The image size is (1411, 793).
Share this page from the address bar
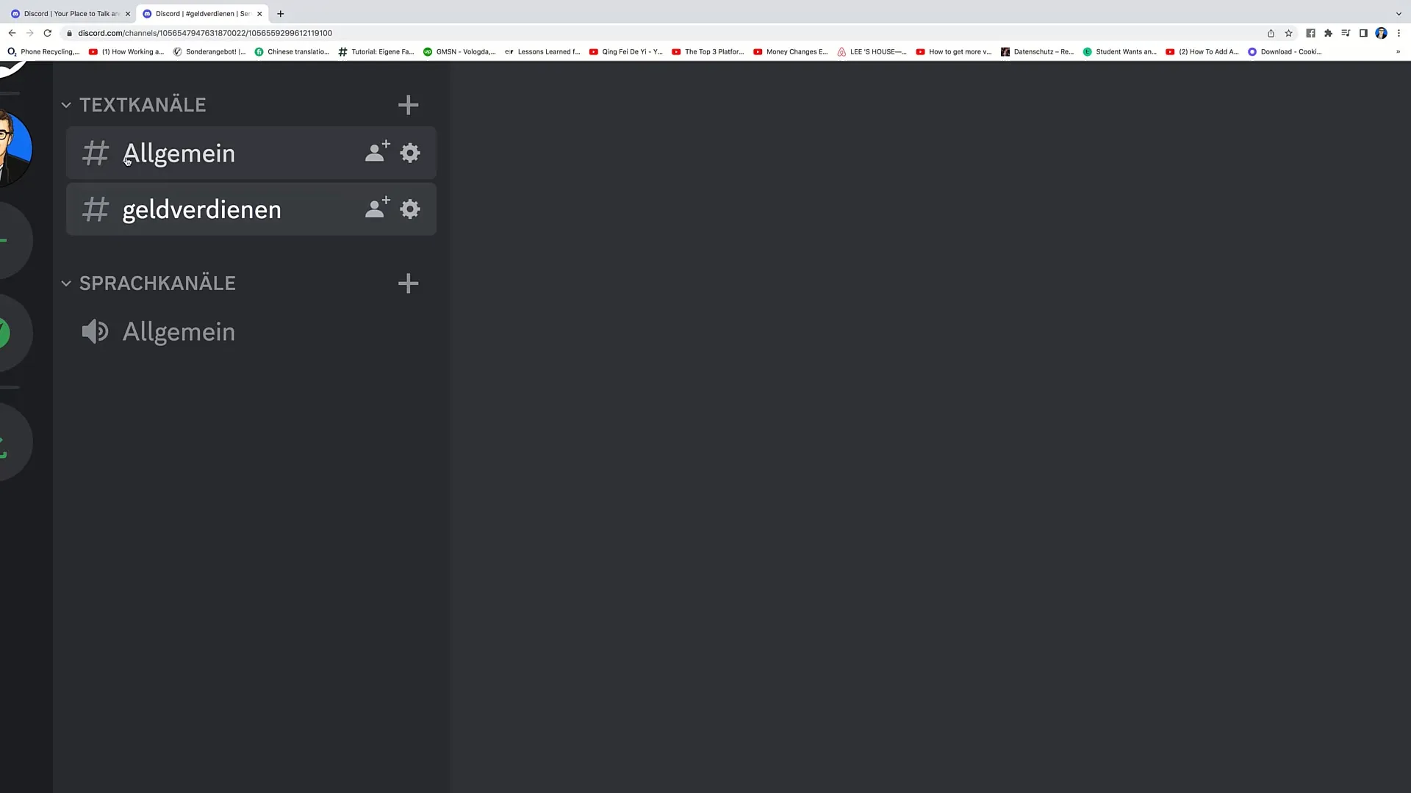click(1271, 33)
